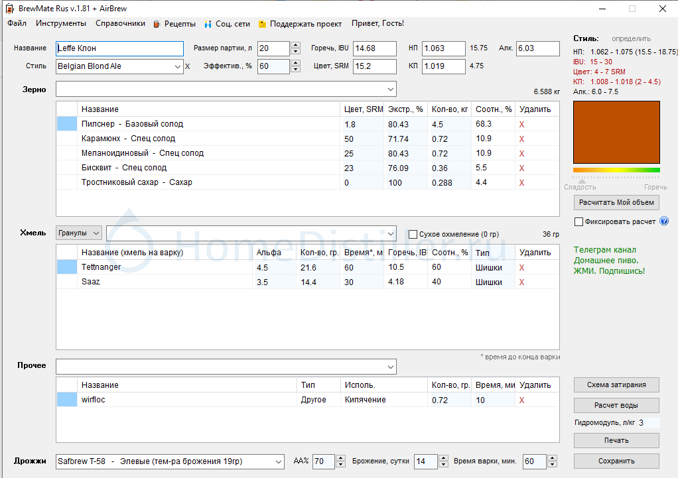Image resolution: width=678 pixels, height=478 pixels.
Task: Decrease fermentation days with down arrow
Action: tap(443, 465)
